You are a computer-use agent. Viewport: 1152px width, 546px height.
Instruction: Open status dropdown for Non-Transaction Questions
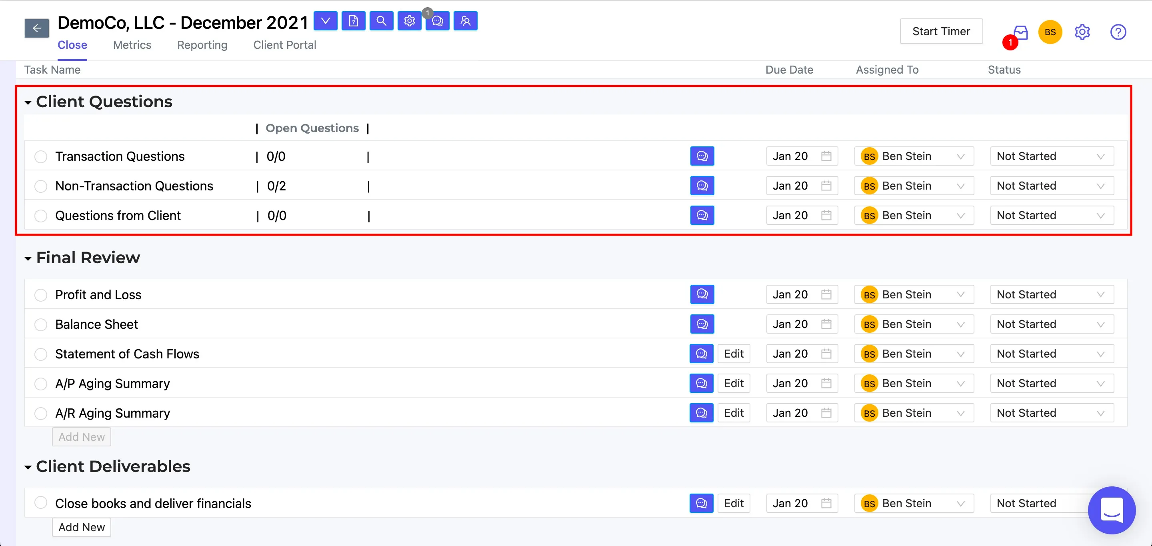coord(1052,186)
